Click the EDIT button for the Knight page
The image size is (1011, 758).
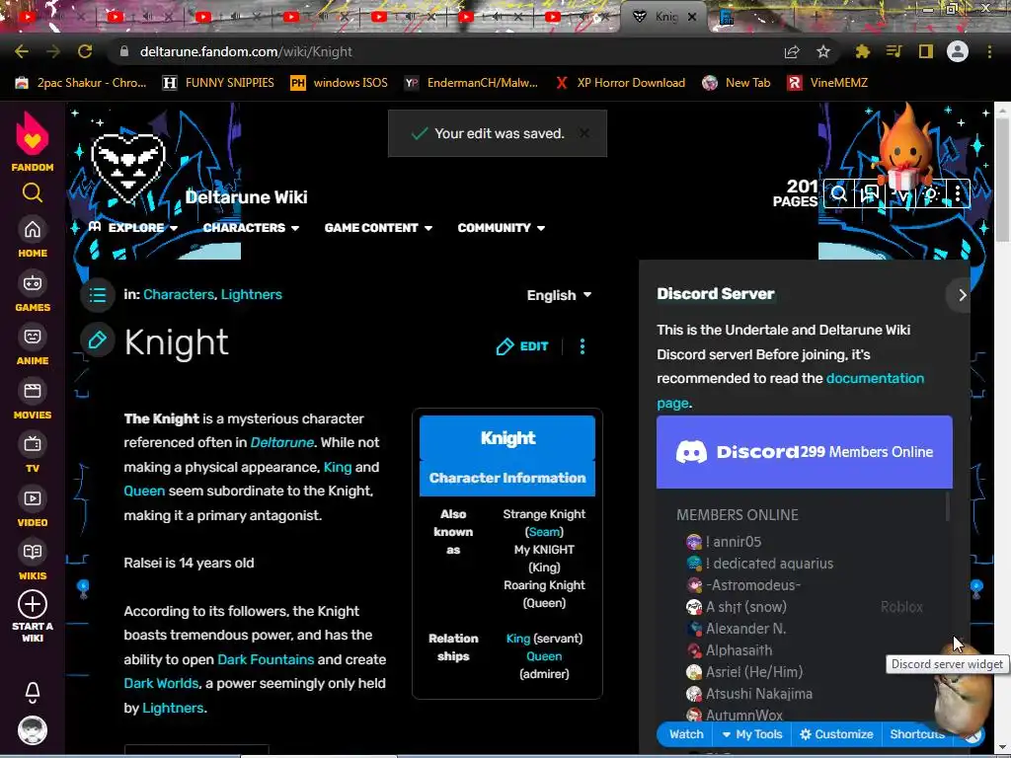point(522,346)
